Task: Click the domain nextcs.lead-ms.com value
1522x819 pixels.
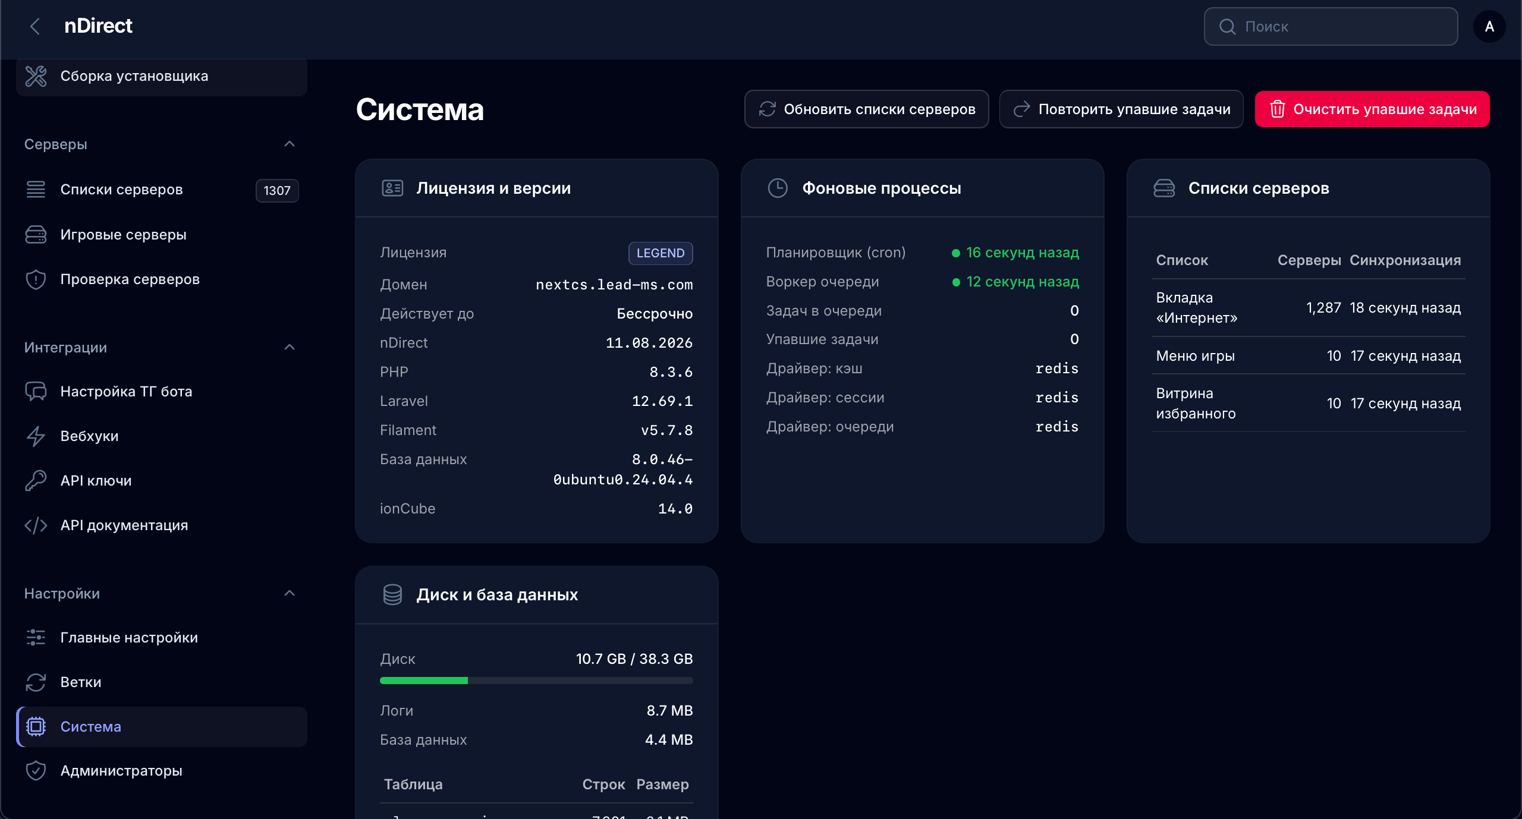Action: [614, 285]
